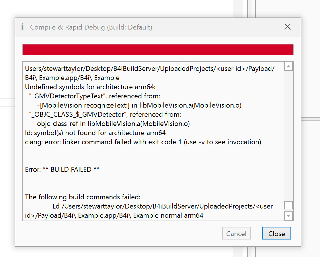The height and width of the screenshot is (257, 320).
Task: Click the scrollbar thumb in the log
Action: click(288, 206)
